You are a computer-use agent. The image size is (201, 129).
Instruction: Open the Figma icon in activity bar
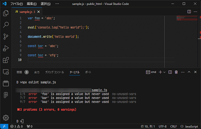pyautogui.click(x=6, y=95)
